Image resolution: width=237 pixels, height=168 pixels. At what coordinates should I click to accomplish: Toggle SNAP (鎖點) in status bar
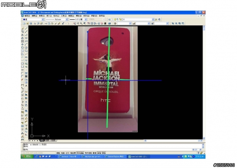[58, 153]
